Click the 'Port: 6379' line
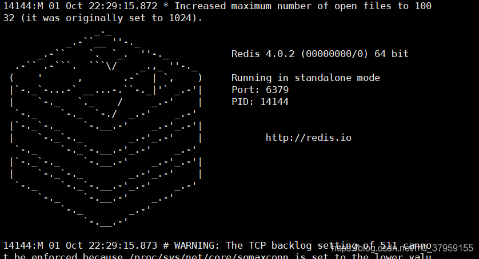This screenshot has width=479, height=259. (260, 90)
